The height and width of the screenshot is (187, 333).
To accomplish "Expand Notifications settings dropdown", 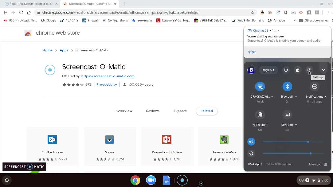I will [316, 97].
